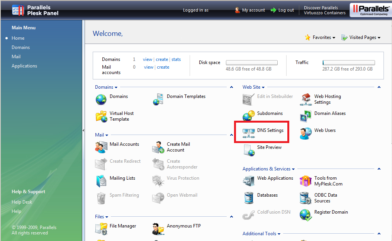Select Applications in the Main Menu
392x241 pixels.
tap(24, 66)
